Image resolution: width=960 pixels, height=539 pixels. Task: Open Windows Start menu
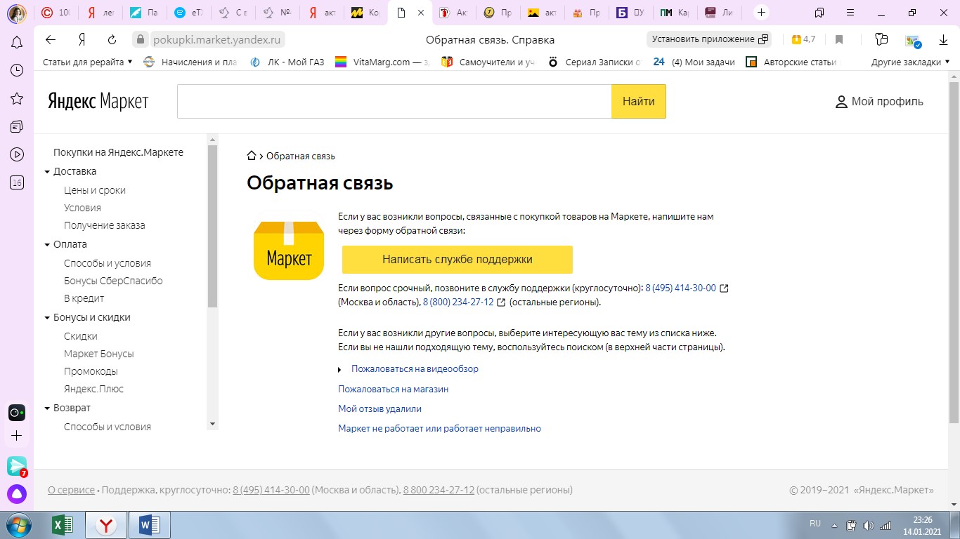[x=19, y=525]
